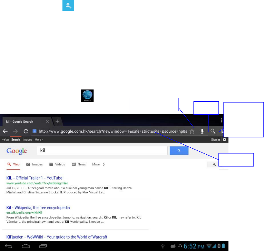Open Images in Google top bar
Screen dimensions: 264x251
click(27, 140)
